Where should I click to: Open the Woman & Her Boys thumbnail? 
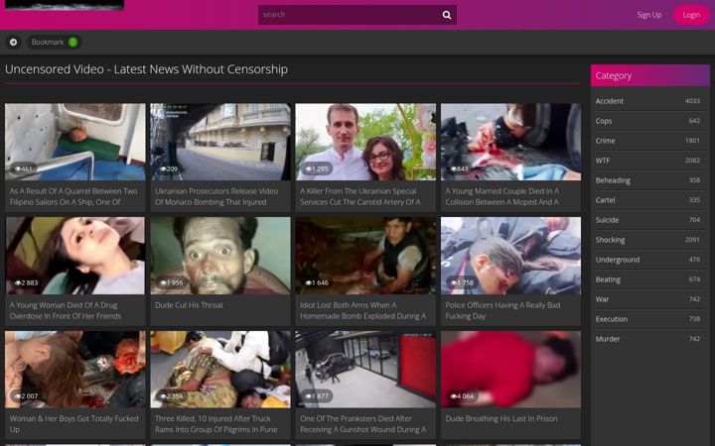75,370
